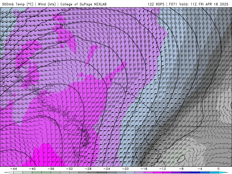Image resolution: width=232 pixels, height=174 pixels.
Task: Click 'Valid: 11Z FRI APR 18 2025' text
Action: [204, 4]
